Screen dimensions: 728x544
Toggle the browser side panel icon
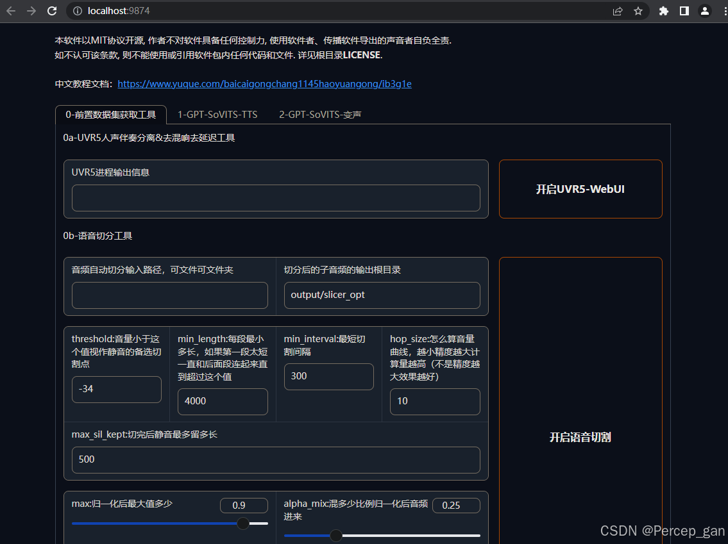click(x=684, y=11)
